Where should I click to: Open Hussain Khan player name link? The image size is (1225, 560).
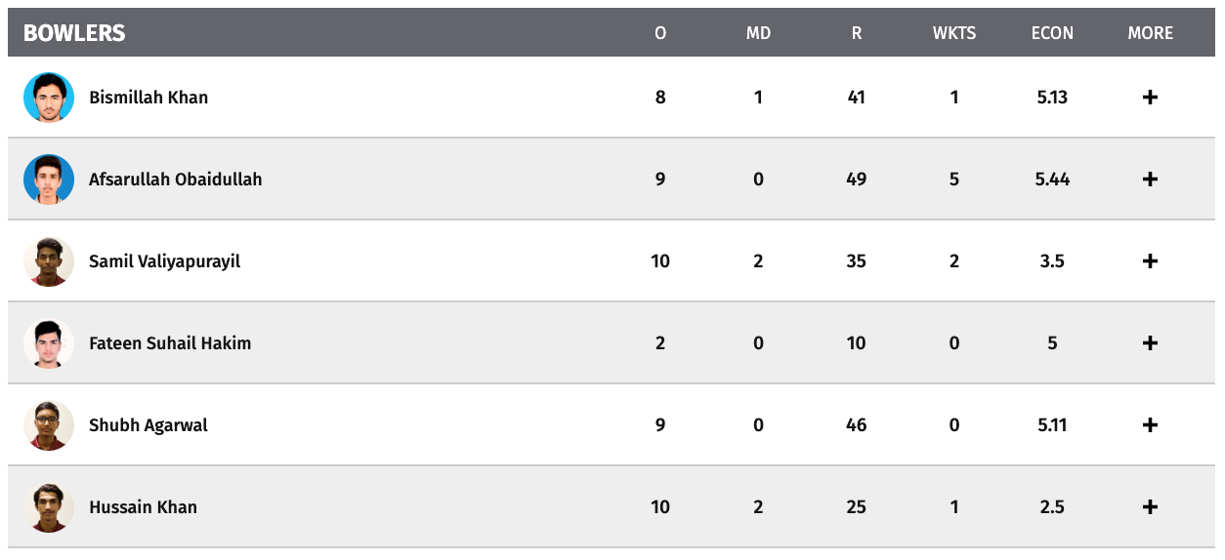click(x=143, y=507)
